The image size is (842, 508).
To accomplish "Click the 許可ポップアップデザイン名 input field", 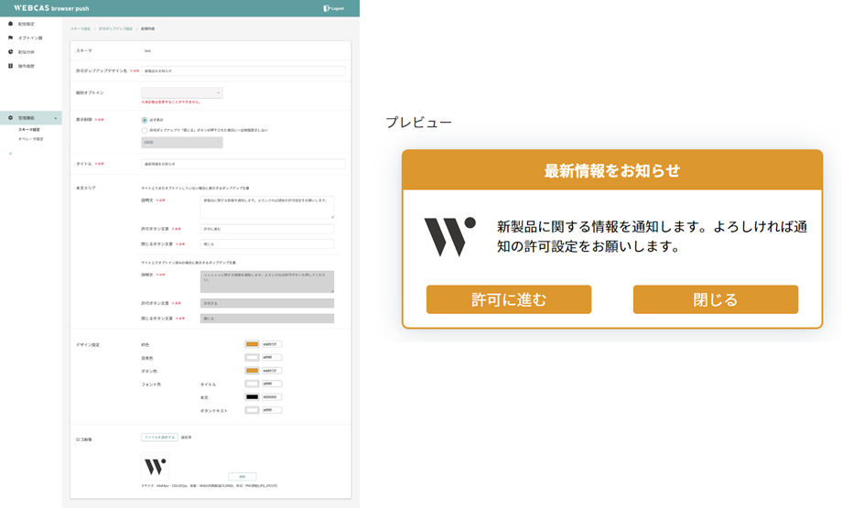I will (243, 70).
